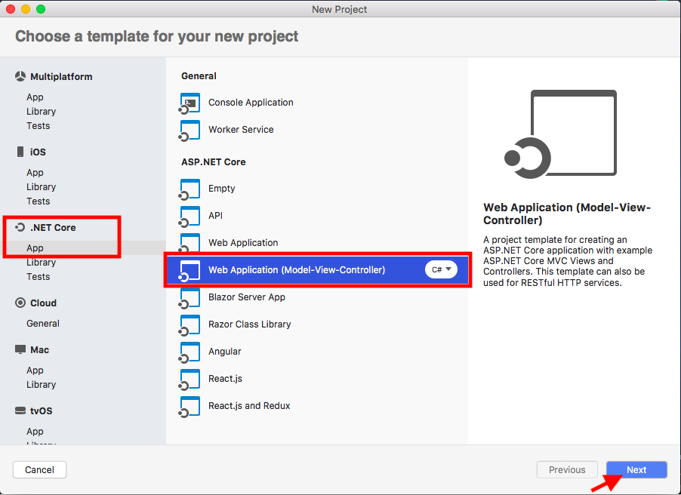
Task: Select Tests under .NET Core
Action: point(39,277)
